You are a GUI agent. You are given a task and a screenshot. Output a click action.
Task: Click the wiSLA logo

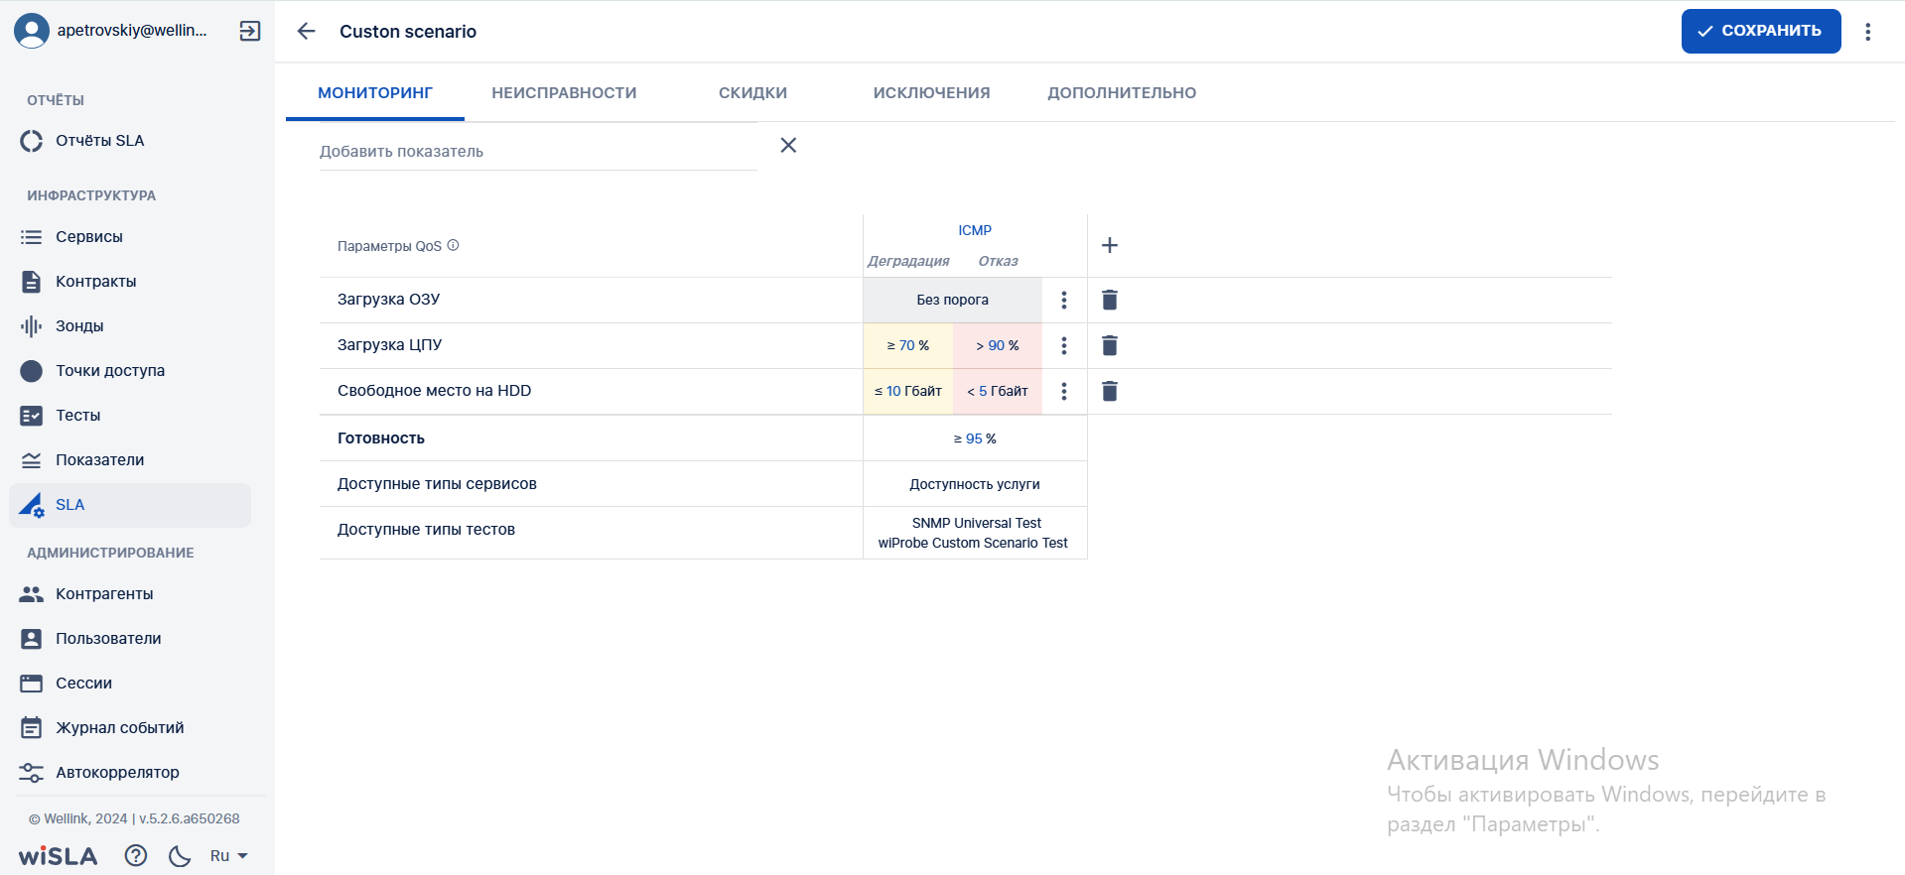coord(58,855)
